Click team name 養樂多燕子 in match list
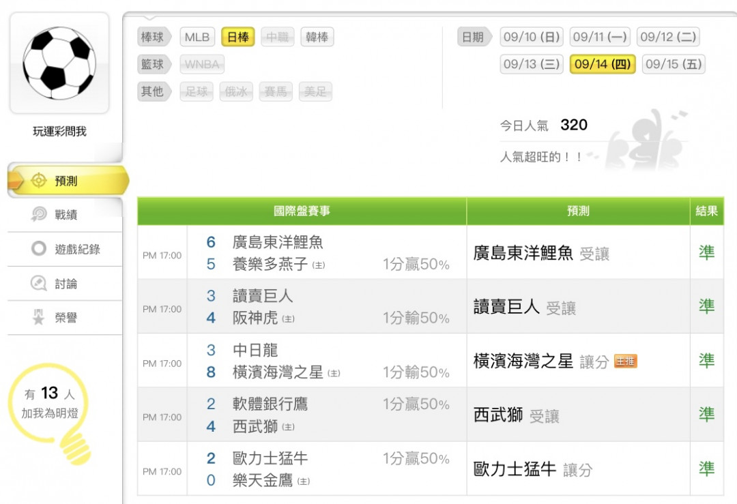 pos(270,264)
